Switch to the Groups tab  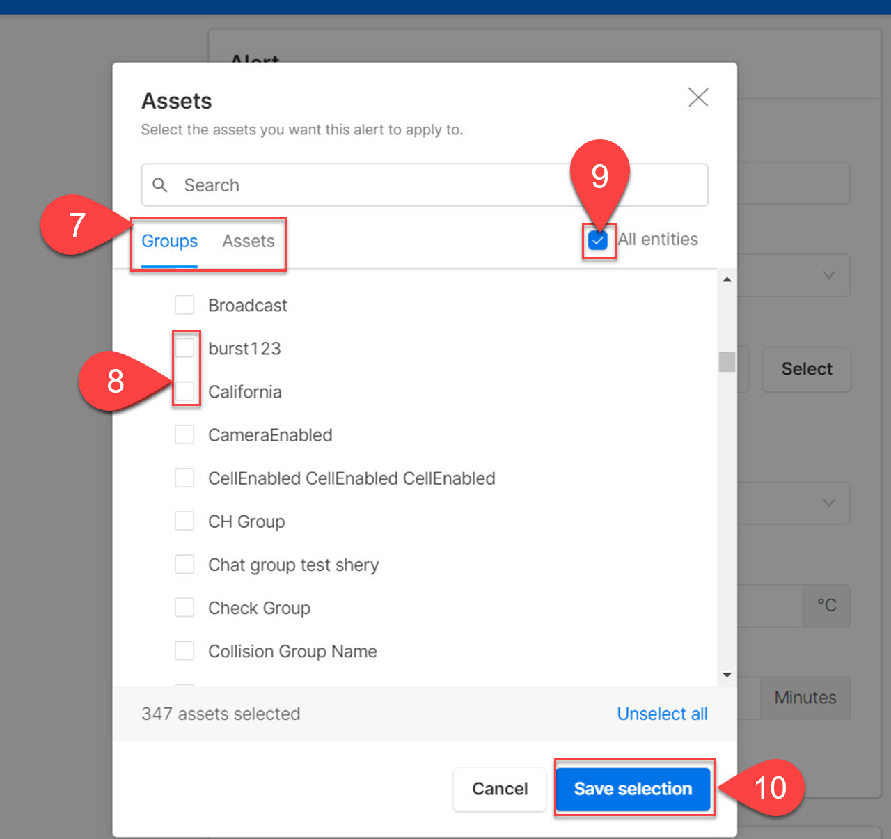coord(169,242)
